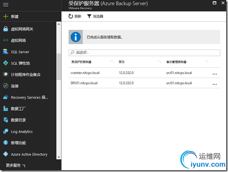Click the 数据工厂 factory icon

(6, 108)
